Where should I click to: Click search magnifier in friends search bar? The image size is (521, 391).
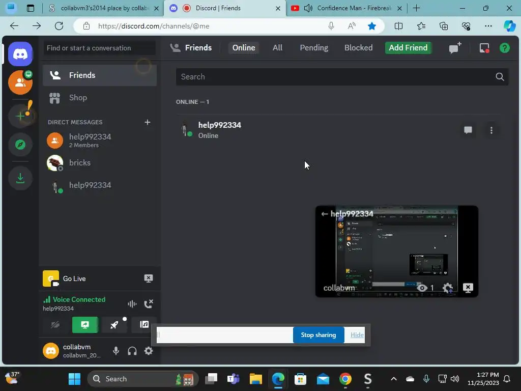click(500, 77)
